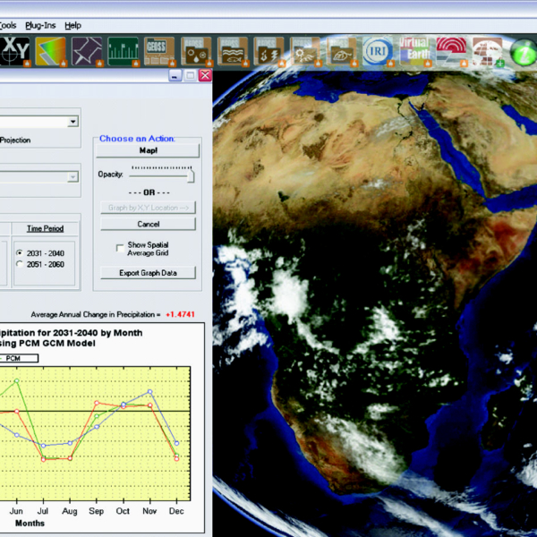Viewport: 537px width, 537px height.
Task: Open the IRI plug-in icon
Action: [377, 50]
